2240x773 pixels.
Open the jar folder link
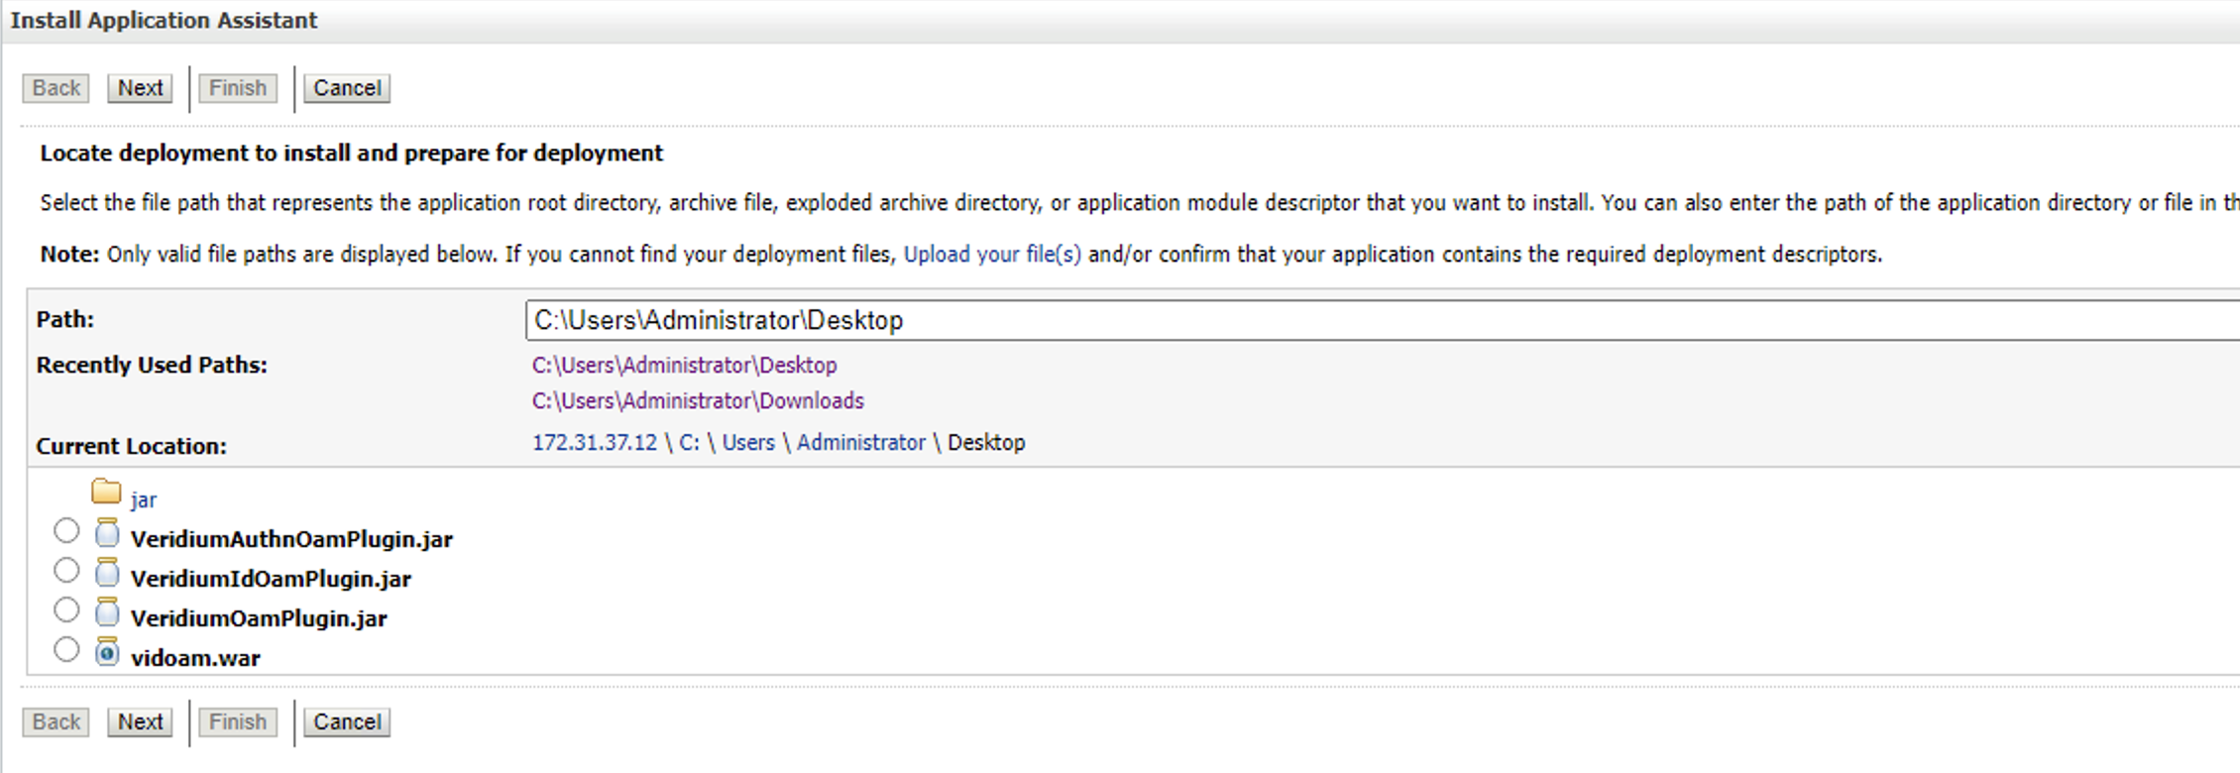click(x=144, y=500)
